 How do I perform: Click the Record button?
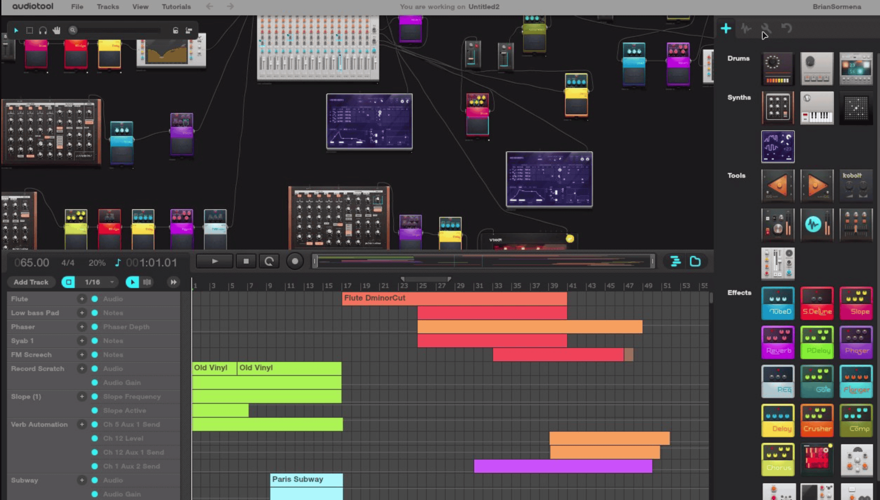point(295,261)
